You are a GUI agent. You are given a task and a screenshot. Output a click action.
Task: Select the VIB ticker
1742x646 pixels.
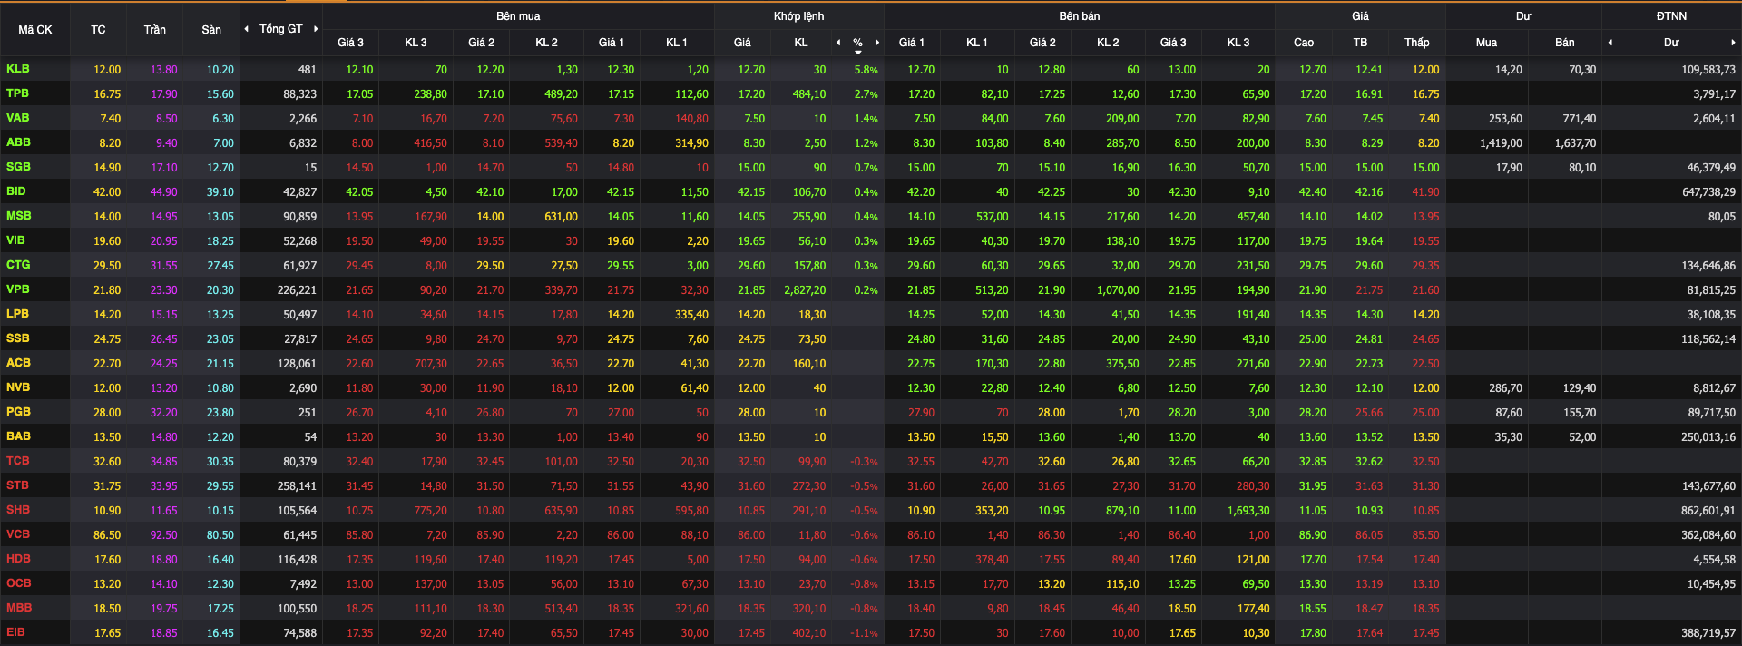tap(15, 240)
